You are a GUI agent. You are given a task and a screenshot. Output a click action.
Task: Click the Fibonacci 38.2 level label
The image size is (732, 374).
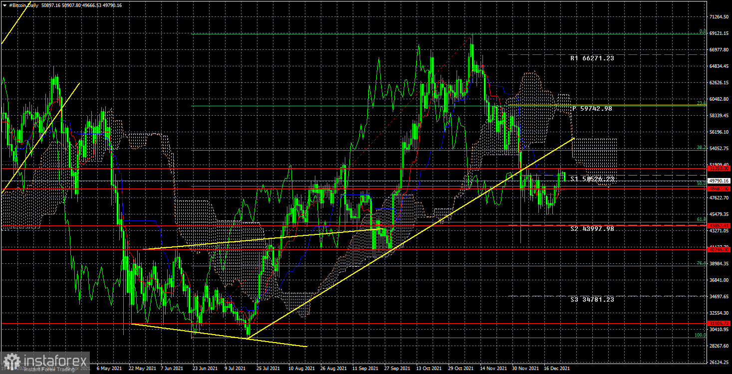(702, 147)
